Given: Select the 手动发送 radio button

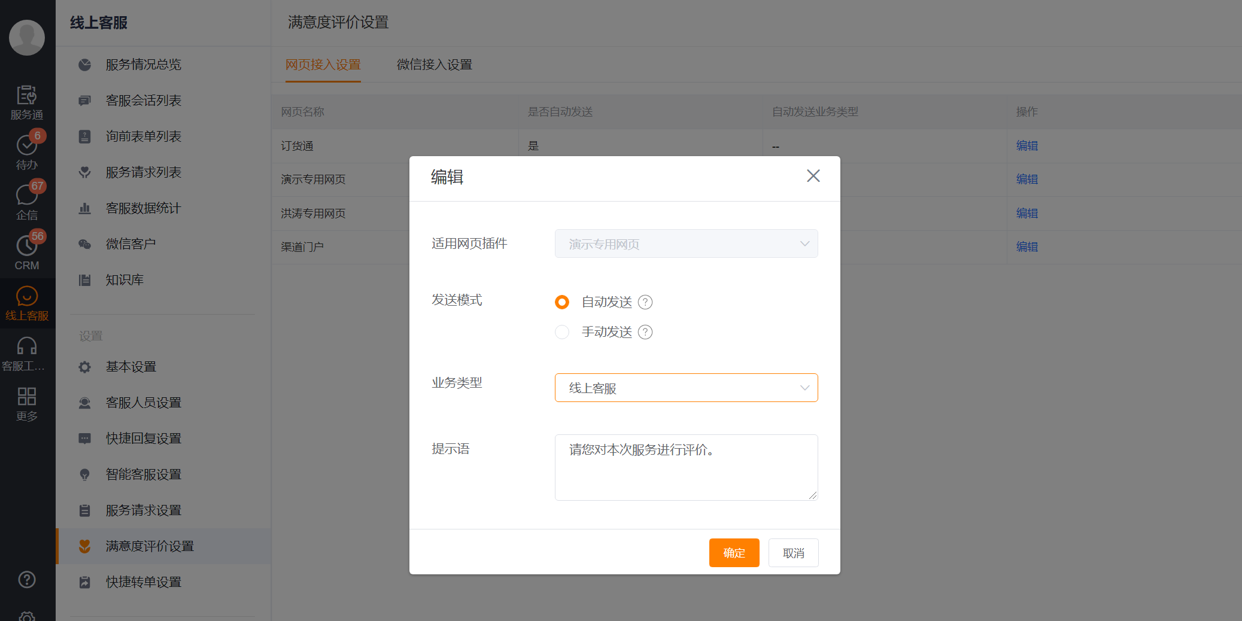Looking at the screenshot, I should pos(562,332).
